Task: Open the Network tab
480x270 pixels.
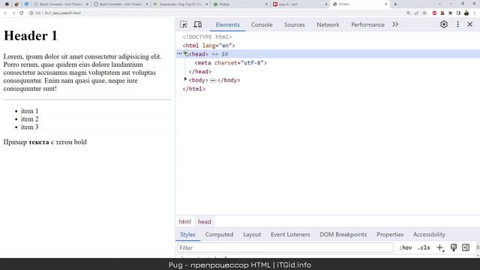Action: tap(328, 25)
